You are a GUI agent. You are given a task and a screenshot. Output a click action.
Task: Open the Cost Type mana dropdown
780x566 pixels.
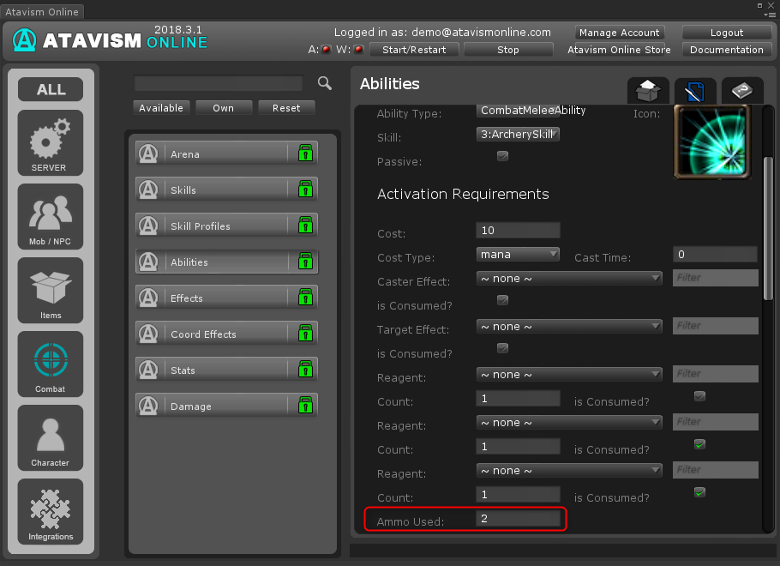[x=518, y=255]
